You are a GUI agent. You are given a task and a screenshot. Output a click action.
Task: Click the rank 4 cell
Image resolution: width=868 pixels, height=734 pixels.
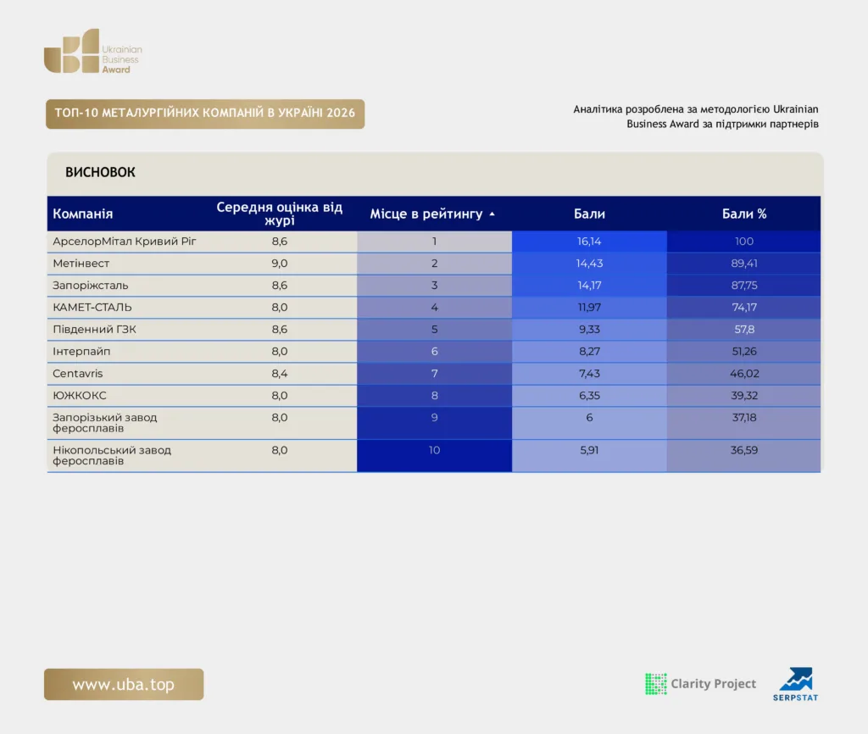point(435,307)
